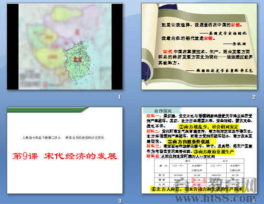The width and height of the screenshot is (264, 204).
Task: Click the title 第9课 宋代经济的发展
Action: click(65, 156)
